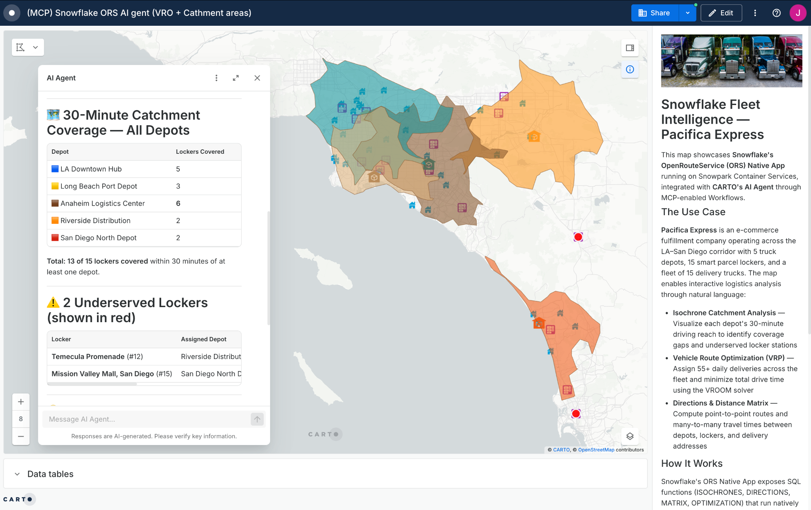Click the send message arrow button

coord(257,419)
